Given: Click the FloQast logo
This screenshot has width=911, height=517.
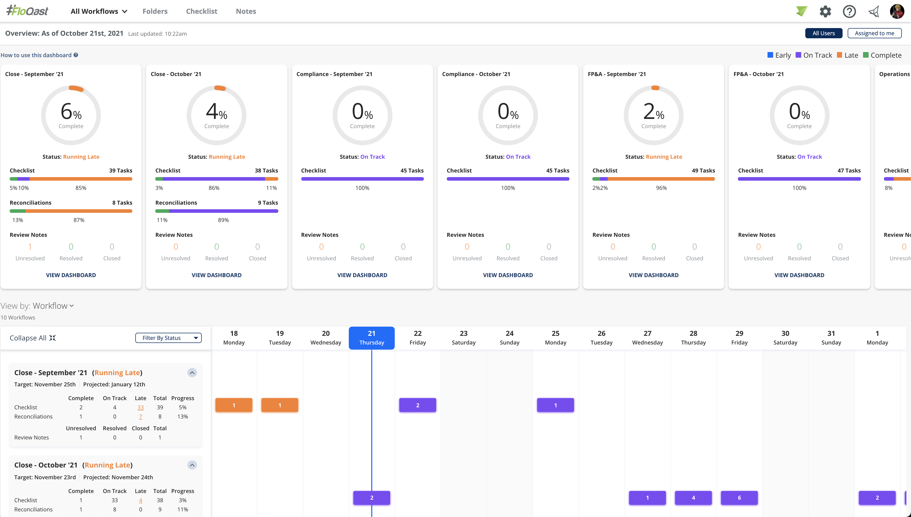Looking at the screenshot, I should [27, 11].
